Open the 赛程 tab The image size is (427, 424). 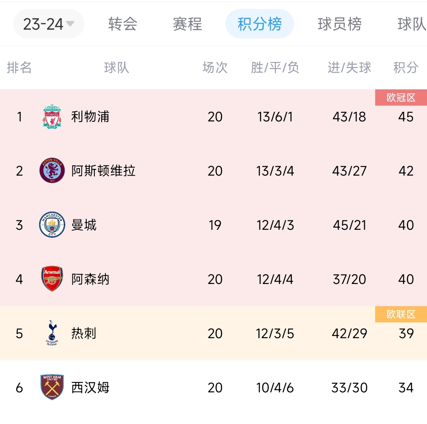pos(187,24)
